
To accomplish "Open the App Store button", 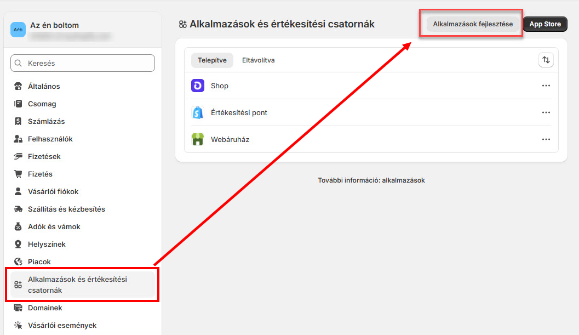I will pyautogui.click(x=544, y=24).
